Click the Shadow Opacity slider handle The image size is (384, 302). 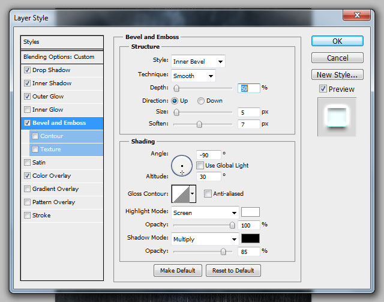point(223,252)
